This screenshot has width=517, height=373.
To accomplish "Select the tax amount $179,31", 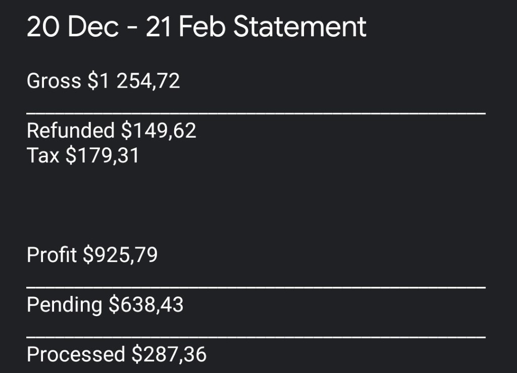I will (x=102, y=155).
